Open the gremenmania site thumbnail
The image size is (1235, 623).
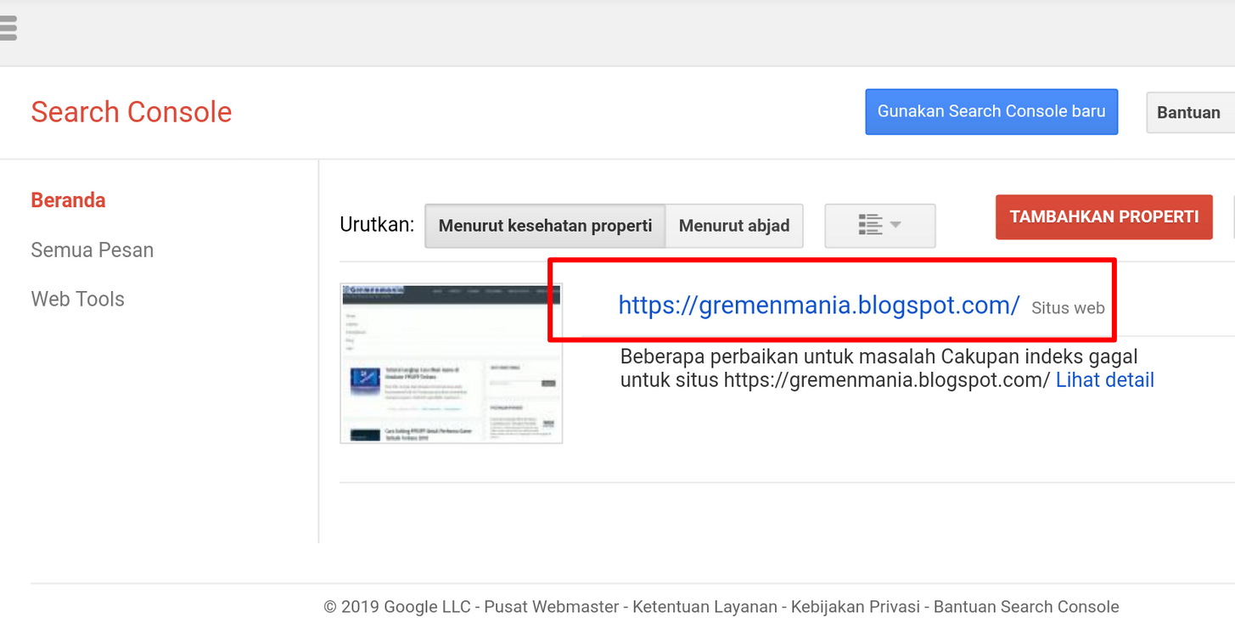pyautogui.click(x=452, y=363)
